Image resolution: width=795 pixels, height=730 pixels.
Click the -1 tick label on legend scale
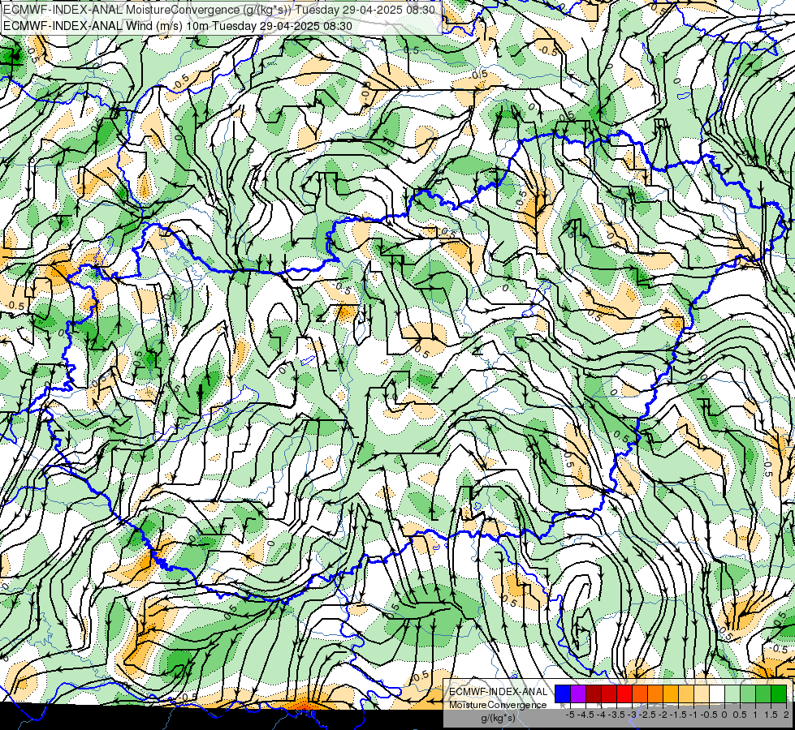click(x=693, y=715)
